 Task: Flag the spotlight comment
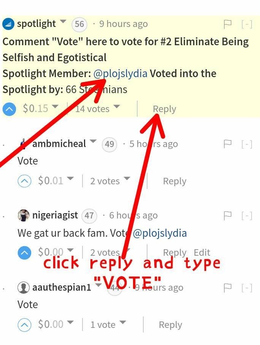[x=227, y=24]
